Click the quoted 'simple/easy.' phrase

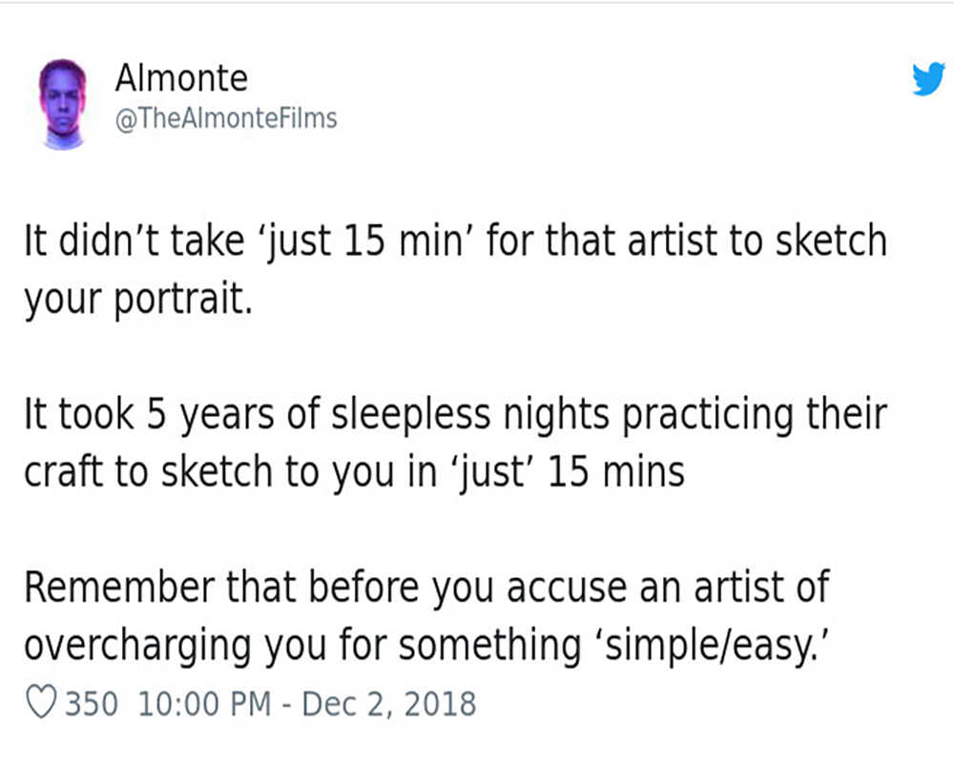tap(701, 645)
